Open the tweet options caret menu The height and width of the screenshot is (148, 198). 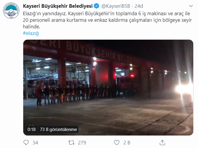[x=191, y=6]
